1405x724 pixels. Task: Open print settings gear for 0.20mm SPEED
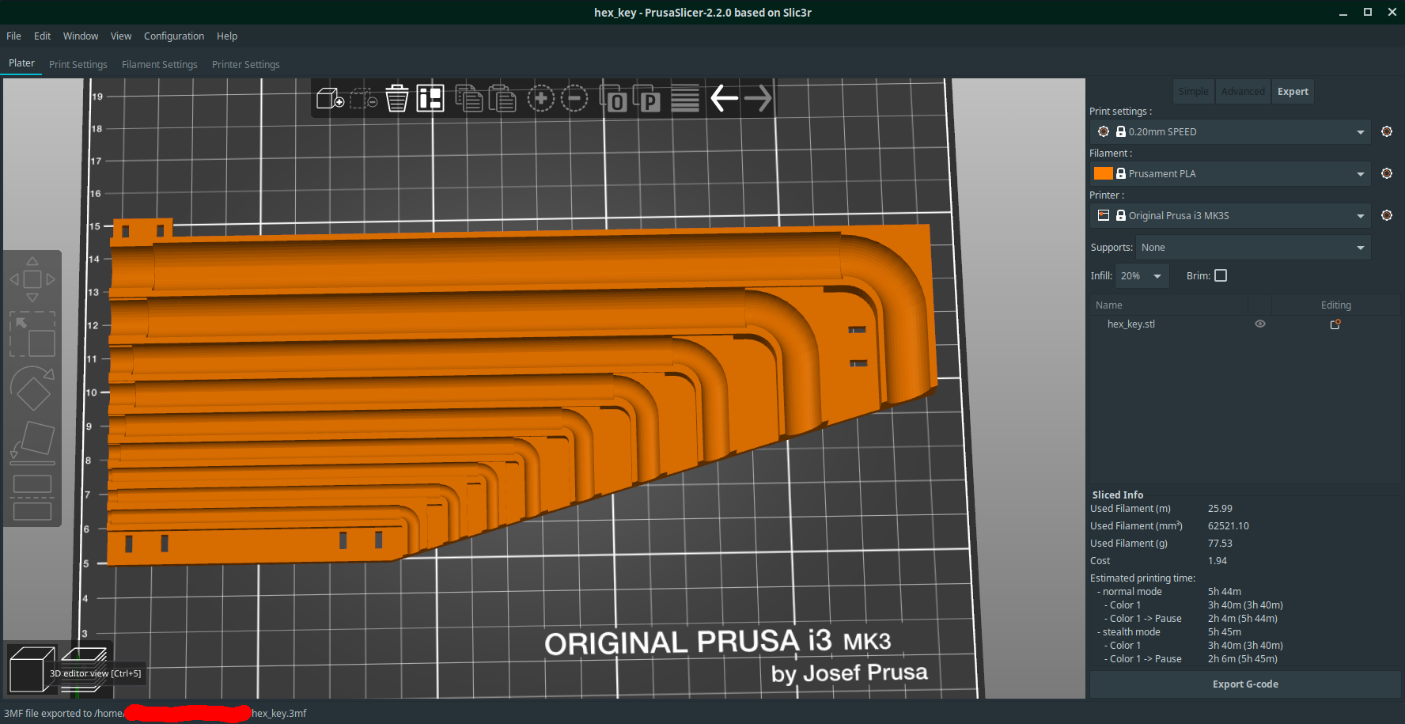pos(1387,132)
